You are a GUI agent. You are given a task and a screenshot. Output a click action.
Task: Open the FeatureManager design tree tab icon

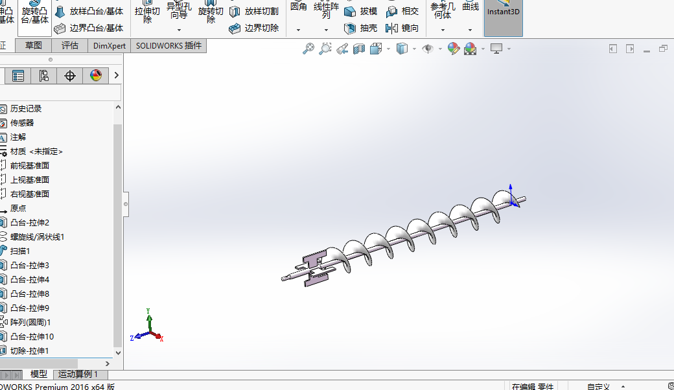[x=18, y=76]
